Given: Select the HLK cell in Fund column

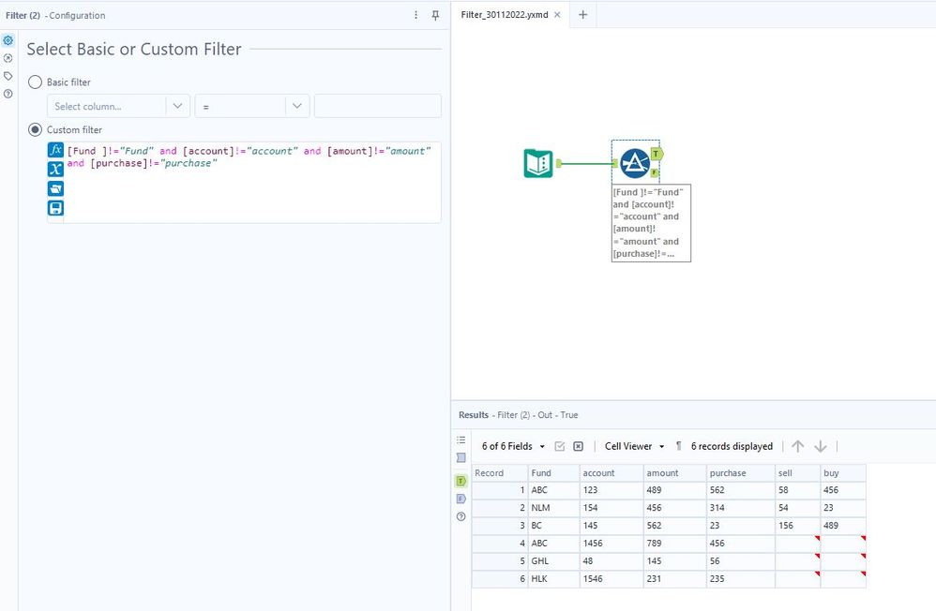Looking at the screenshot, I should click(x=554, y=579).
